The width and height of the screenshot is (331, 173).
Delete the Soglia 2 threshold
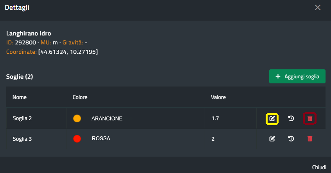tap(310, 118)
